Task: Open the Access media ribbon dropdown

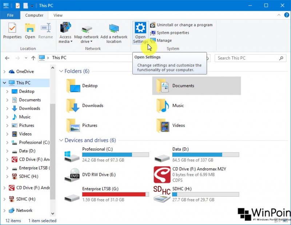Action: tap(65, 33)
